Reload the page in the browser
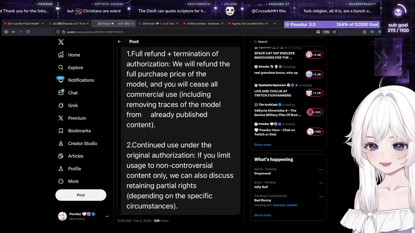This screenshot has height=233, width=415. click(28, 32)
